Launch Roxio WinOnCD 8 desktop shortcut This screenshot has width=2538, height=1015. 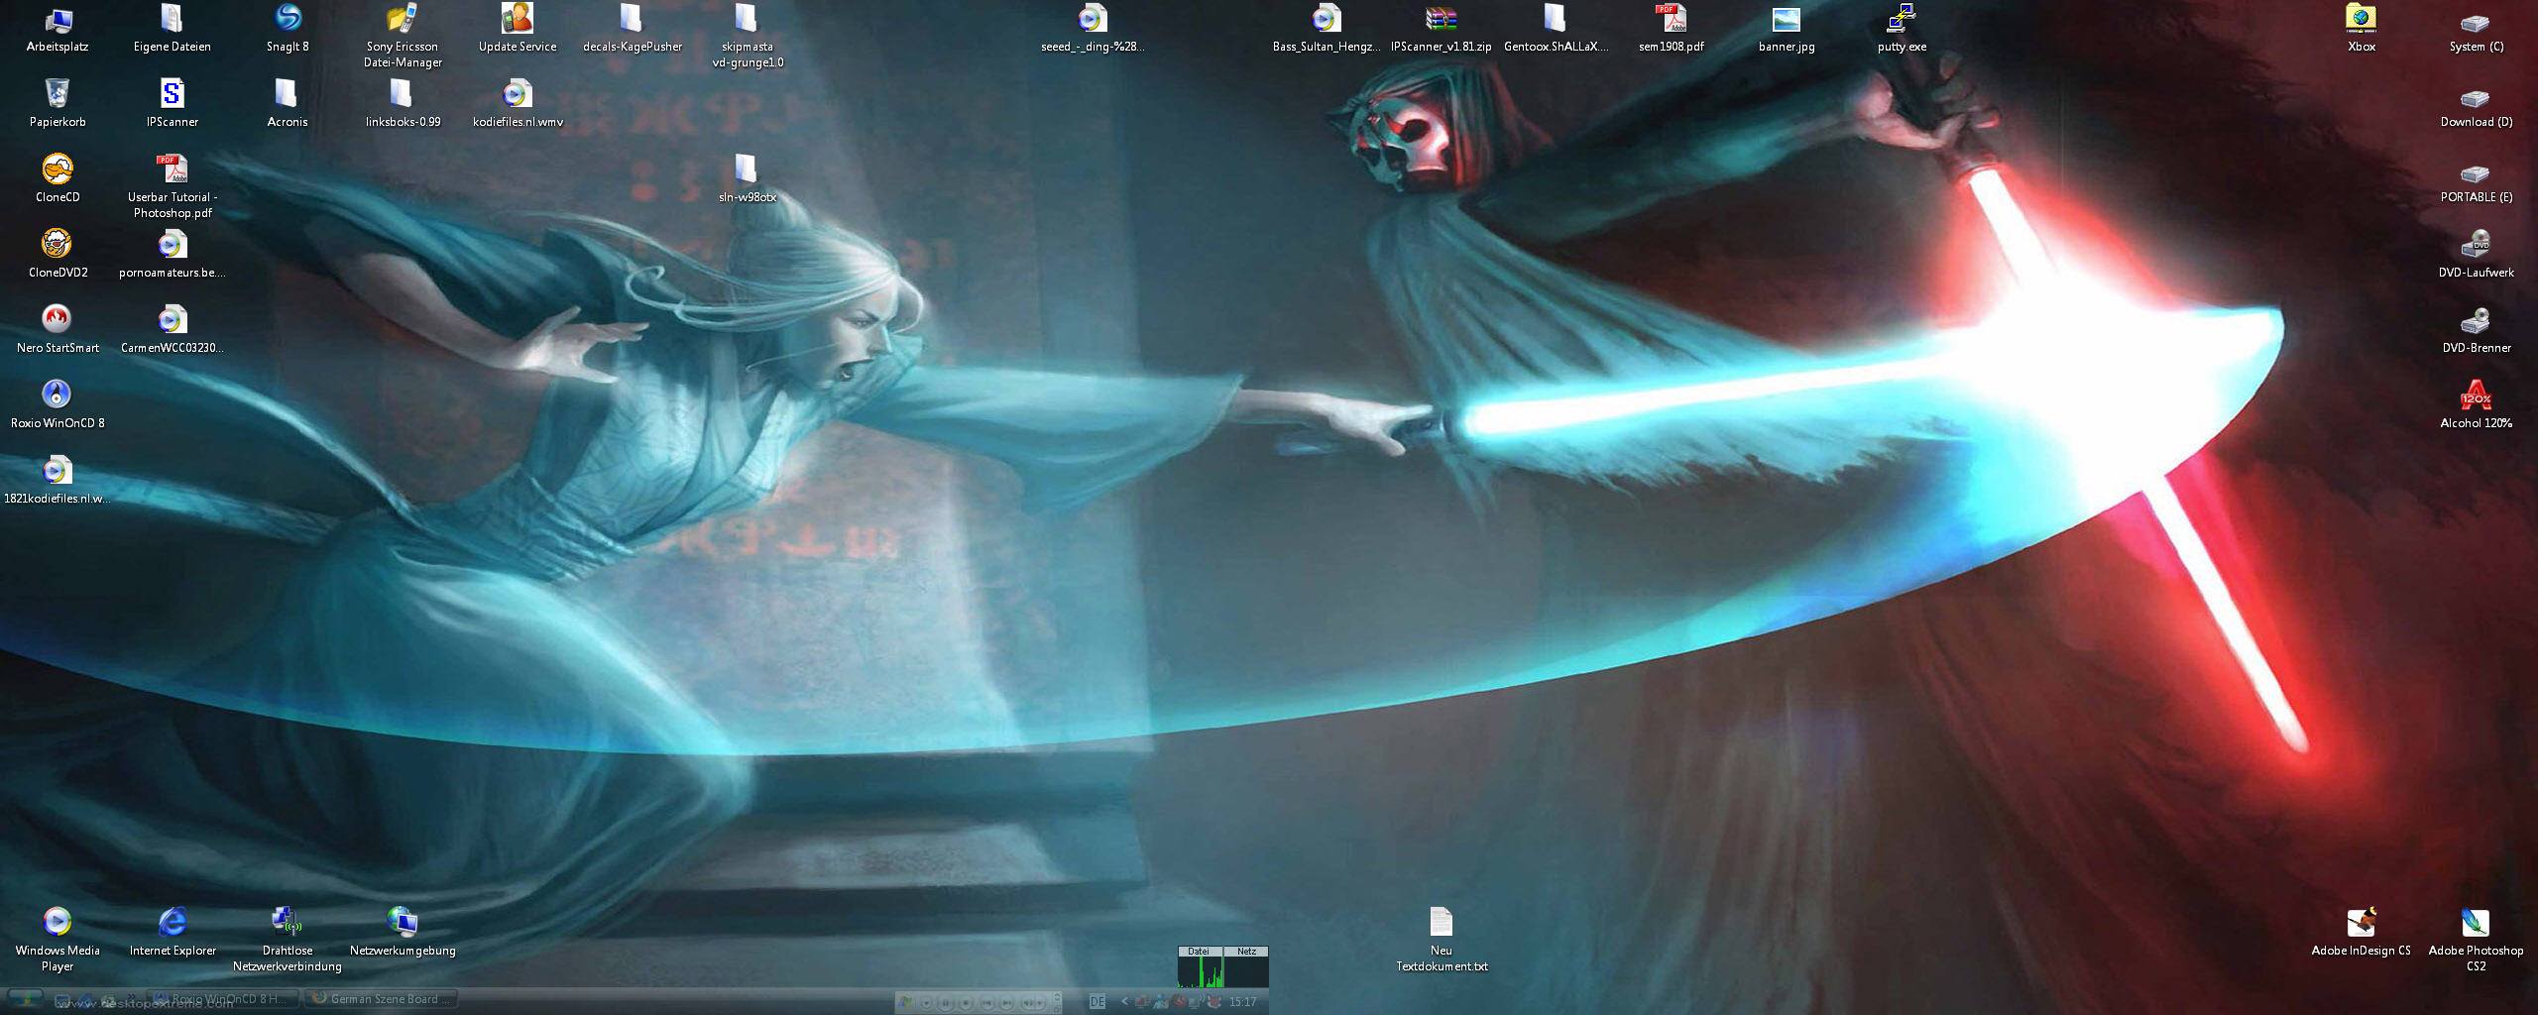(58, 405)
